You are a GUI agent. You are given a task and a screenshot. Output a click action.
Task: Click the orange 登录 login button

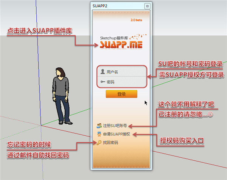(x=121, y=94)
